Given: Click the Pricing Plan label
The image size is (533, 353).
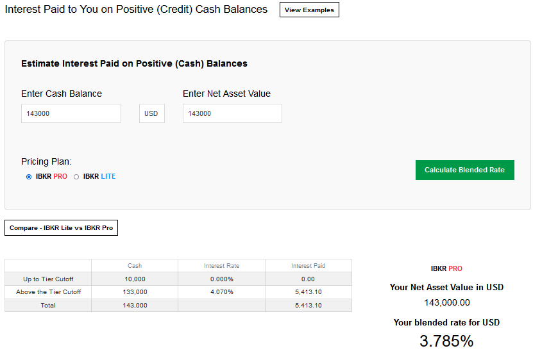Looking at the screenshot, I should click(46, 161).
